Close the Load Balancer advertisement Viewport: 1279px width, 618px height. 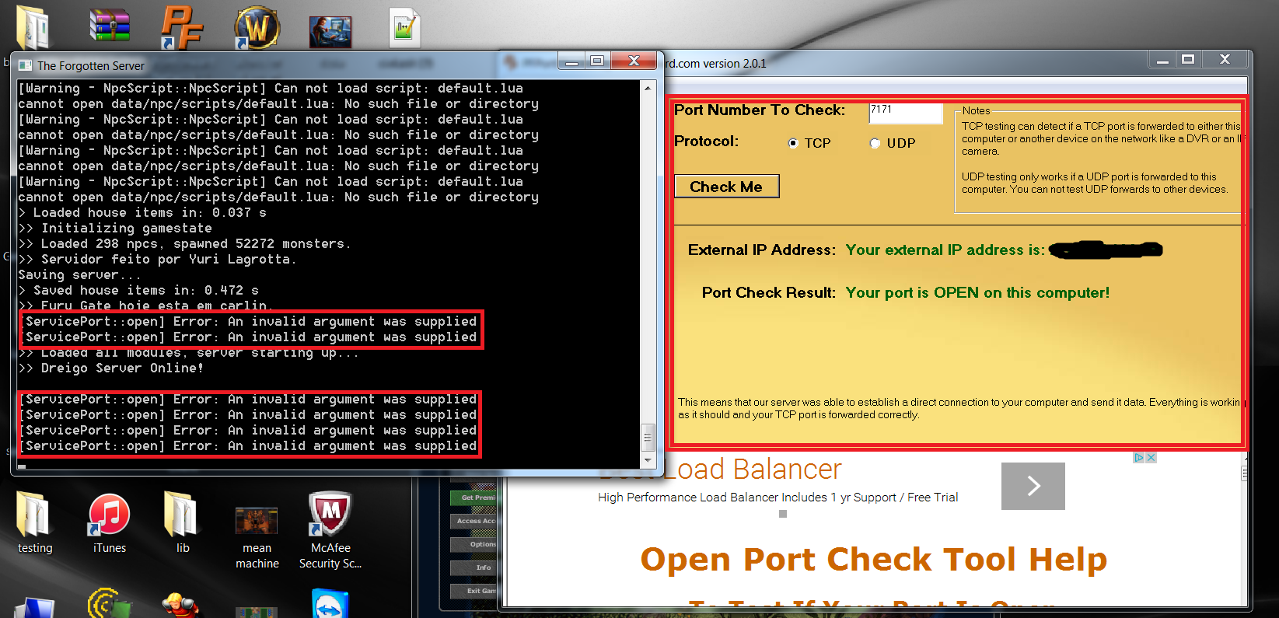coord(1151,458)
